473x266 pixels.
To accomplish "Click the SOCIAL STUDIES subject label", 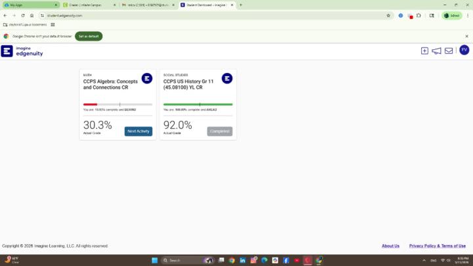I will pos(175,75).
